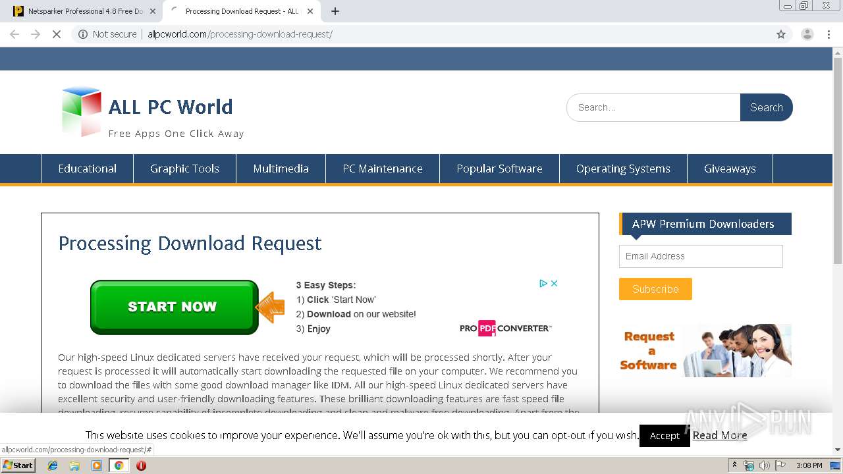Image resolution: width=843 pixels, height=474 pixels.
Task: Open the media player taskbar icon
Action: click(x=97, y=465)
